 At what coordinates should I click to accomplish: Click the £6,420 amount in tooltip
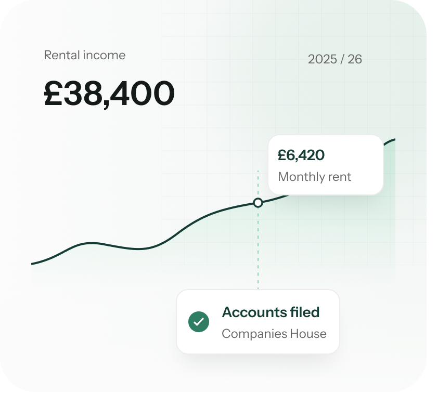click(301, 155)
